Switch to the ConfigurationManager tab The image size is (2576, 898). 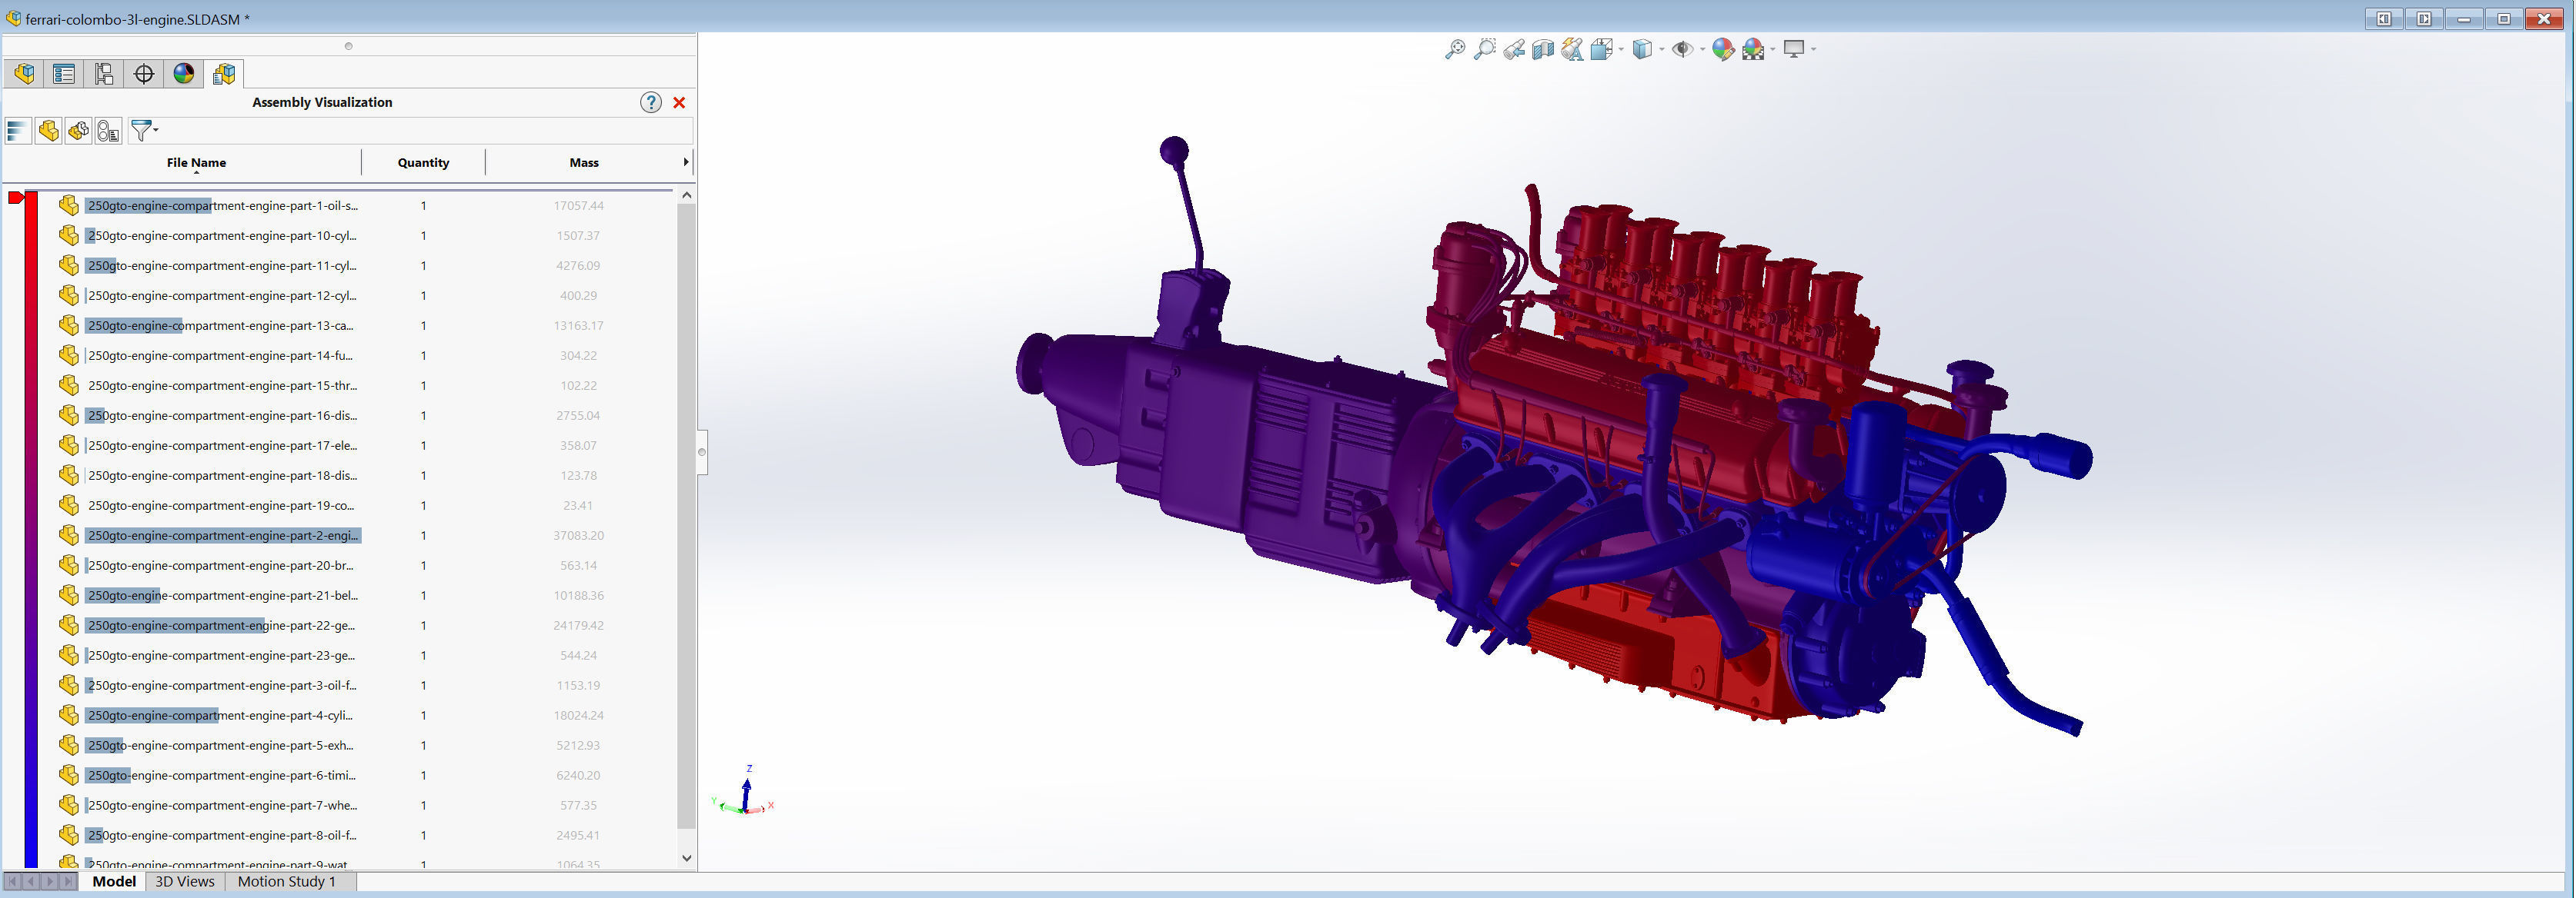click(104, 74)
